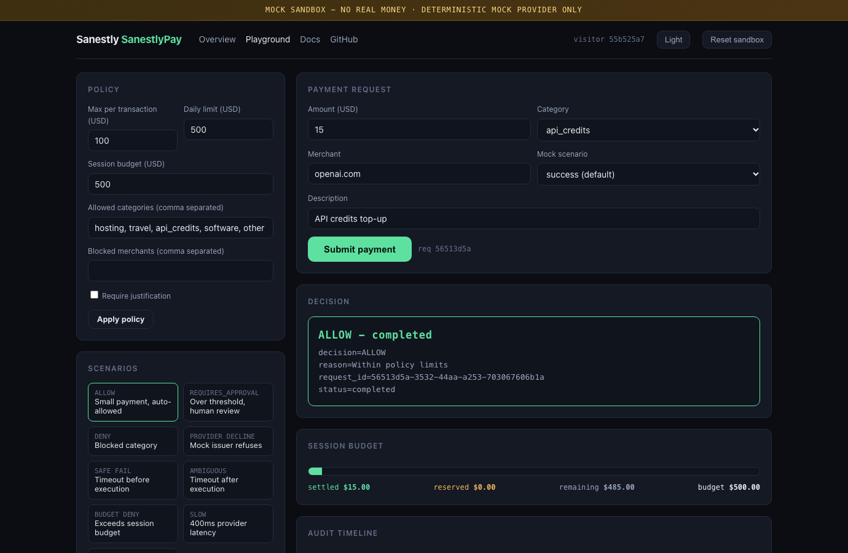This screenshot has height=553, width=848.
Task: Click the request_id line in Decision
Action: pos(431,377)
